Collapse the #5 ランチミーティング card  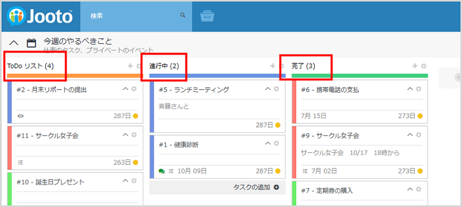[268, 89]
